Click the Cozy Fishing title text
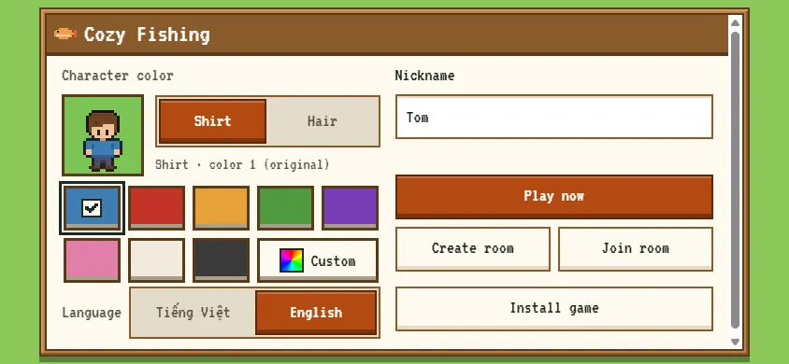 147,35
